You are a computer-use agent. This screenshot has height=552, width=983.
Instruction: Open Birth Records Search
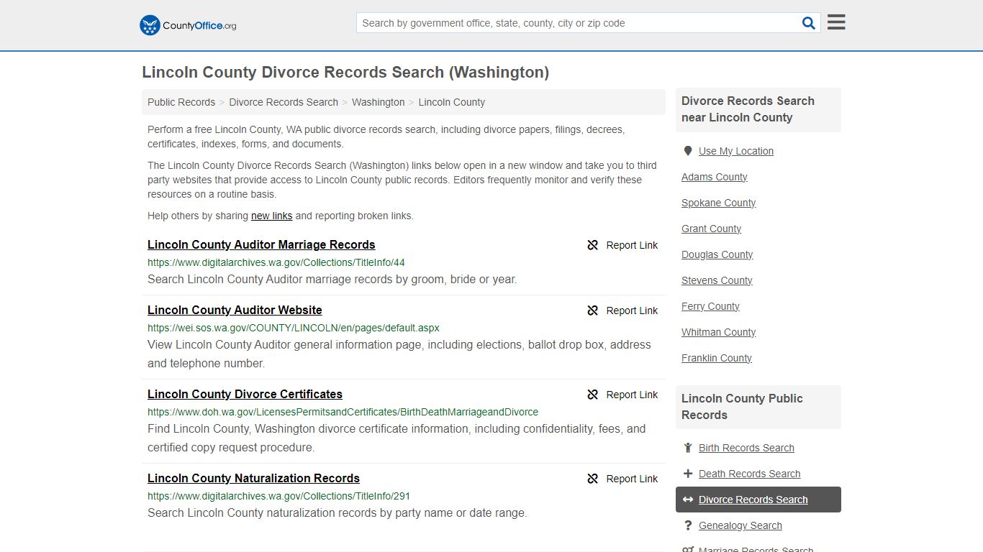[746, 448]
